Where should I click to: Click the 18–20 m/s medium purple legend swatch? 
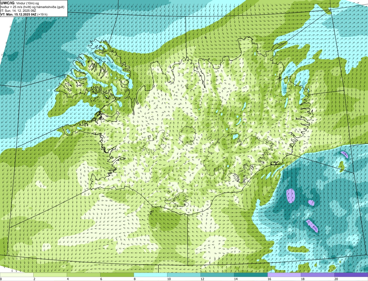click(x=317, y=275)
